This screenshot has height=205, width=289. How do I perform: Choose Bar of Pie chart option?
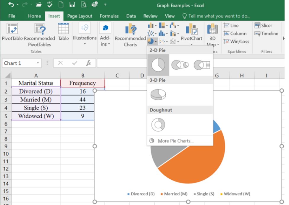[202, 65]
